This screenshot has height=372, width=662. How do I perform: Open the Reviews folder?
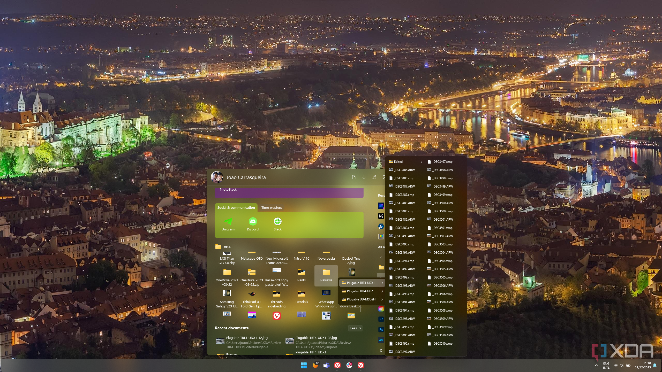[326, 276]
